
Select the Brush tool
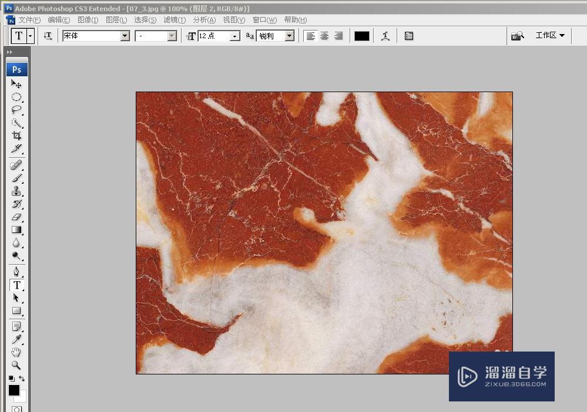coord(16,178)
